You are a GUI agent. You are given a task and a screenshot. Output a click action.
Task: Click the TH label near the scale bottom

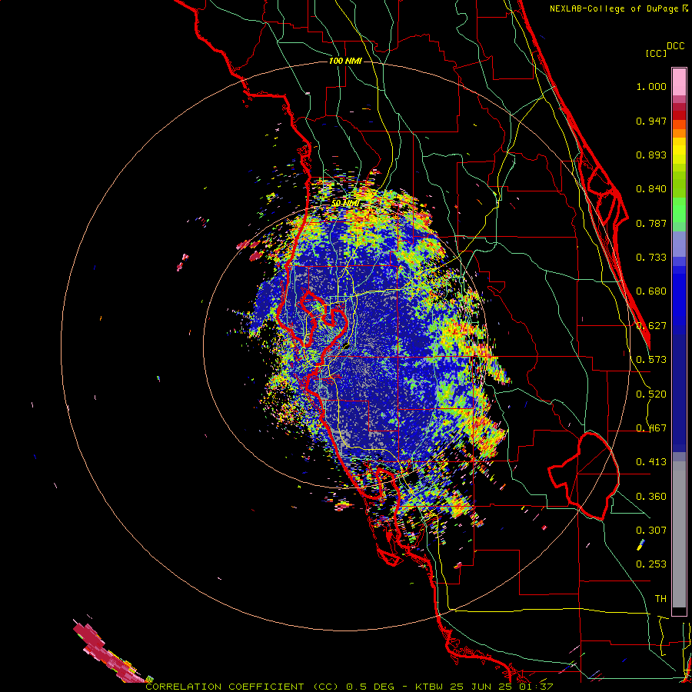click(660, 599)
